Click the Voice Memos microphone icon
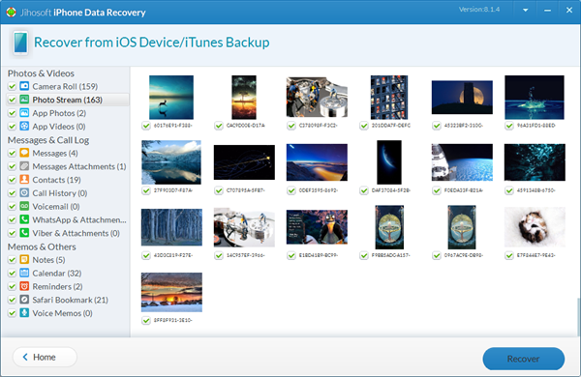 click(x=24, y=312)
